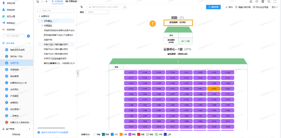281x138 pixels.
Task: Click the icon next to 产品类型
Action: 7,96
